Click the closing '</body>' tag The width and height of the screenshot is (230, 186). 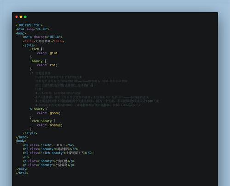coord(22,169)
